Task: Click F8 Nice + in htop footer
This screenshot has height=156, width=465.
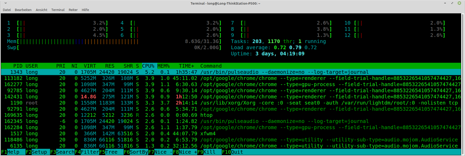Action: pos(185,152)
